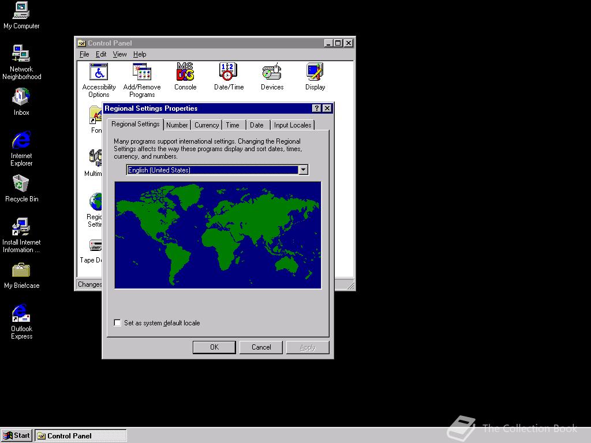Image resolution: width=591 pixels, height=443 pixels.
Task: Open the locale dropdown list
Action: pos(304,170)
